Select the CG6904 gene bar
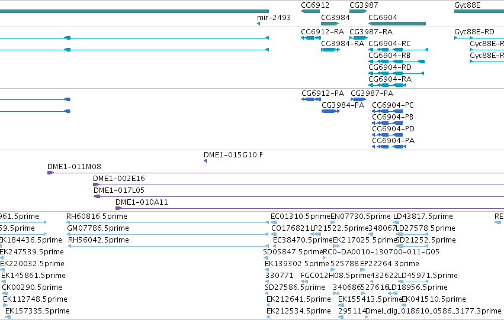 (397, 24)
